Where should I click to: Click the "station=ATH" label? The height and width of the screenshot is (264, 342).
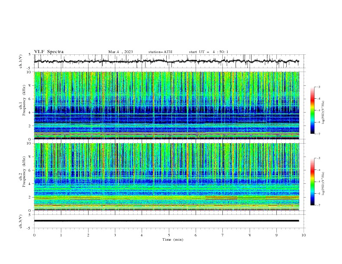point(160,52)
